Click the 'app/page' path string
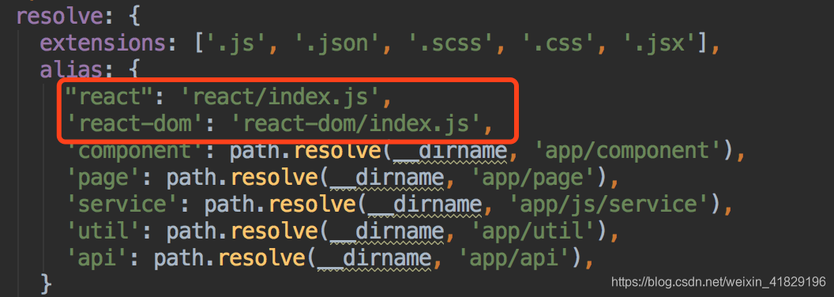The height and width of the screenshot is (297, 834). coord(532,178)
